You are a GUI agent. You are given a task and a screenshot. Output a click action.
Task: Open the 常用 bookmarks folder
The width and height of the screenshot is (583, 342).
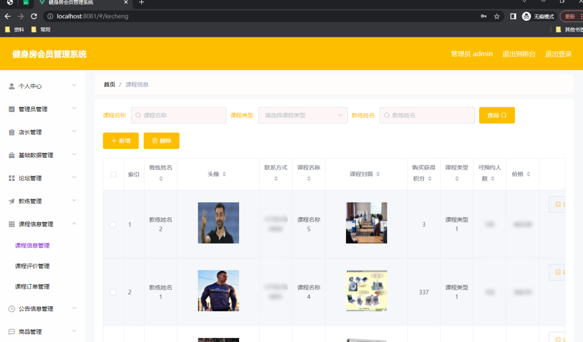point(41,29)
